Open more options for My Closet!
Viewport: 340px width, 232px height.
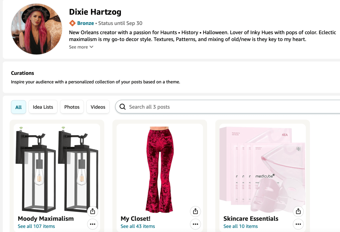click(x=195, y=224)
